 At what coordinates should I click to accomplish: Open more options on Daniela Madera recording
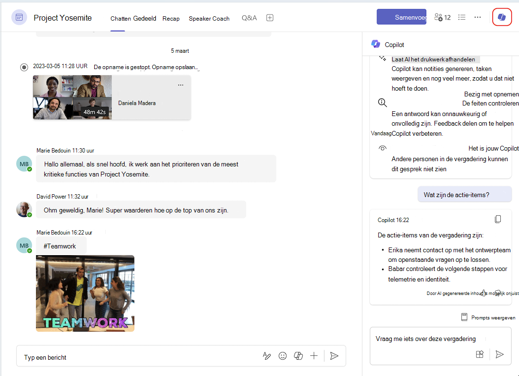(x=180, y=84)
